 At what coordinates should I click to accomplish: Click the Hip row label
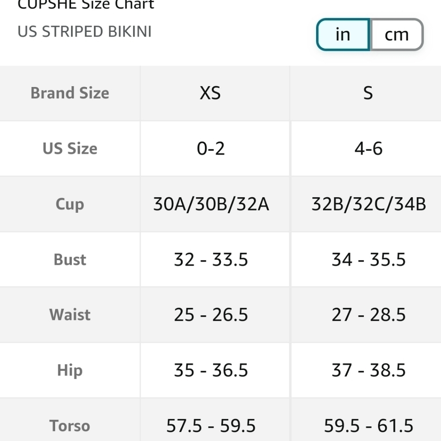tap(70, 370)
